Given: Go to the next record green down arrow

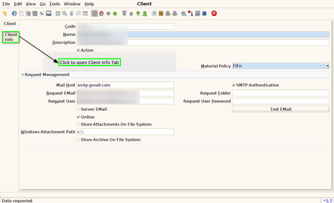Looking at the screenshot, I should (138, 13).
